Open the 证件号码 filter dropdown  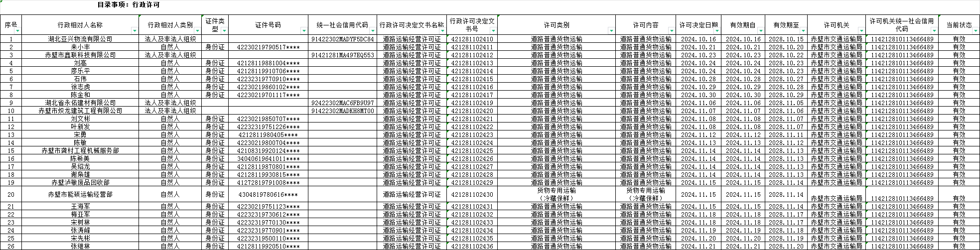click(x=304, y=31)
